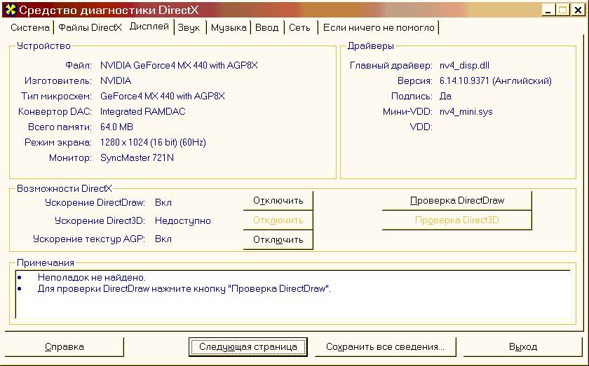Disable AGP texture acceleration with Отключить
The image size is (589, 366).
278,240
